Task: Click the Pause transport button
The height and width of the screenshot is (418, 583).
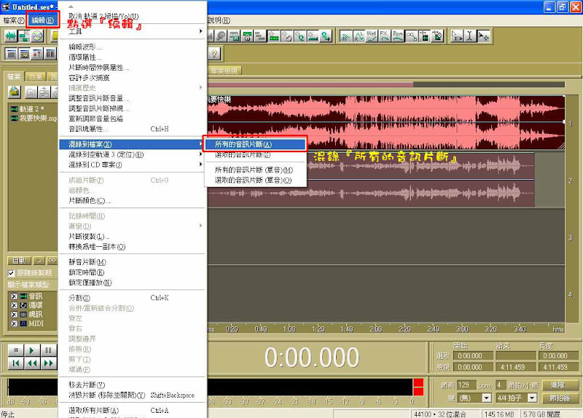Action: (48, 350)
